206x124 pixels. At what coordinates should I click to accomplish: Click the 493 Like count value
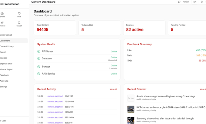click(x=201, y=50)
